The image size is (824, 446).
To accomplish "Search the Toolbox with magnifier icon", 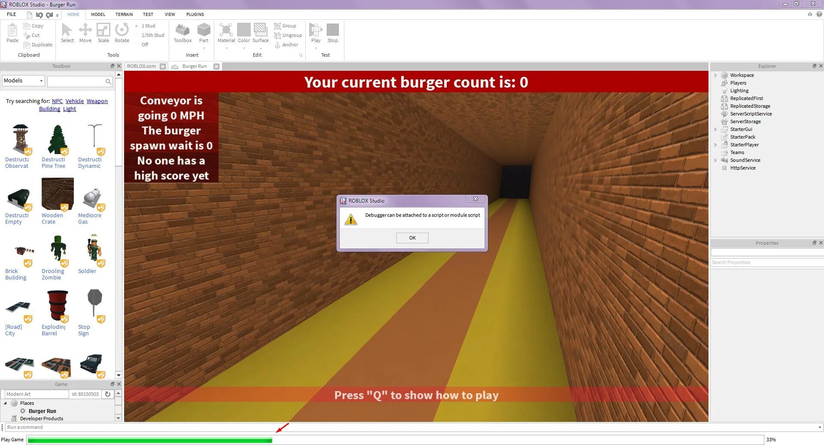I will click(108, 81).
